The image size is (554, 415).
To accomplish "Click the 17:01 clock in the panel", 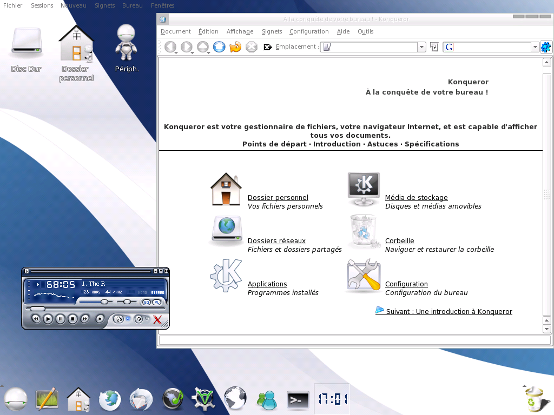I will [332, 399].
